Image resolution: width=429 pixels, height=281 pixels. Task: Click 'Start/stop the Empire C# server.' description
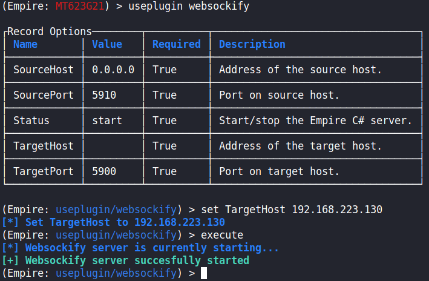pos(315,121)
